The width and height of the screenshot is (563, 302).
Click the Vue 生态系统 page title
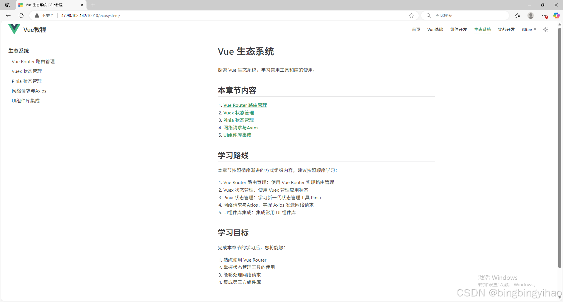(x=246, y=51)
